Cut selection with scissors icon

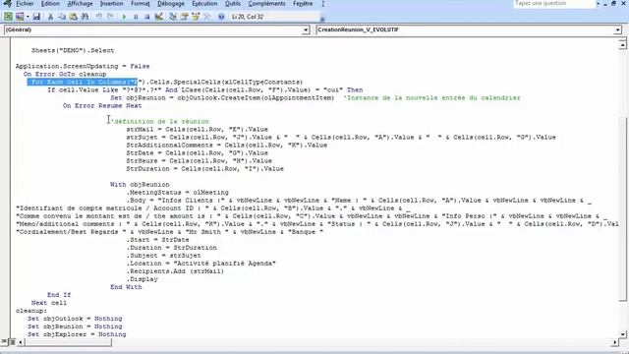50,17
